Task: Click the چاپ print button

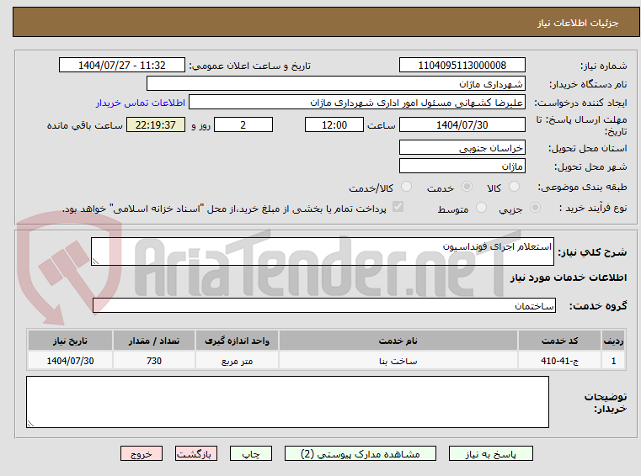Action: pos(251,453)
